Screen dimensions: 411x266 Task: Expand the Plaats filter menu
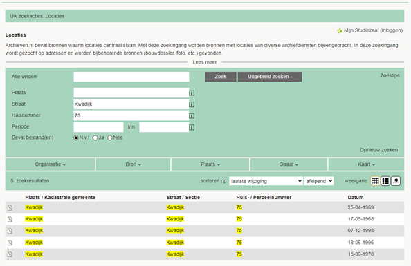click(210, 164)
